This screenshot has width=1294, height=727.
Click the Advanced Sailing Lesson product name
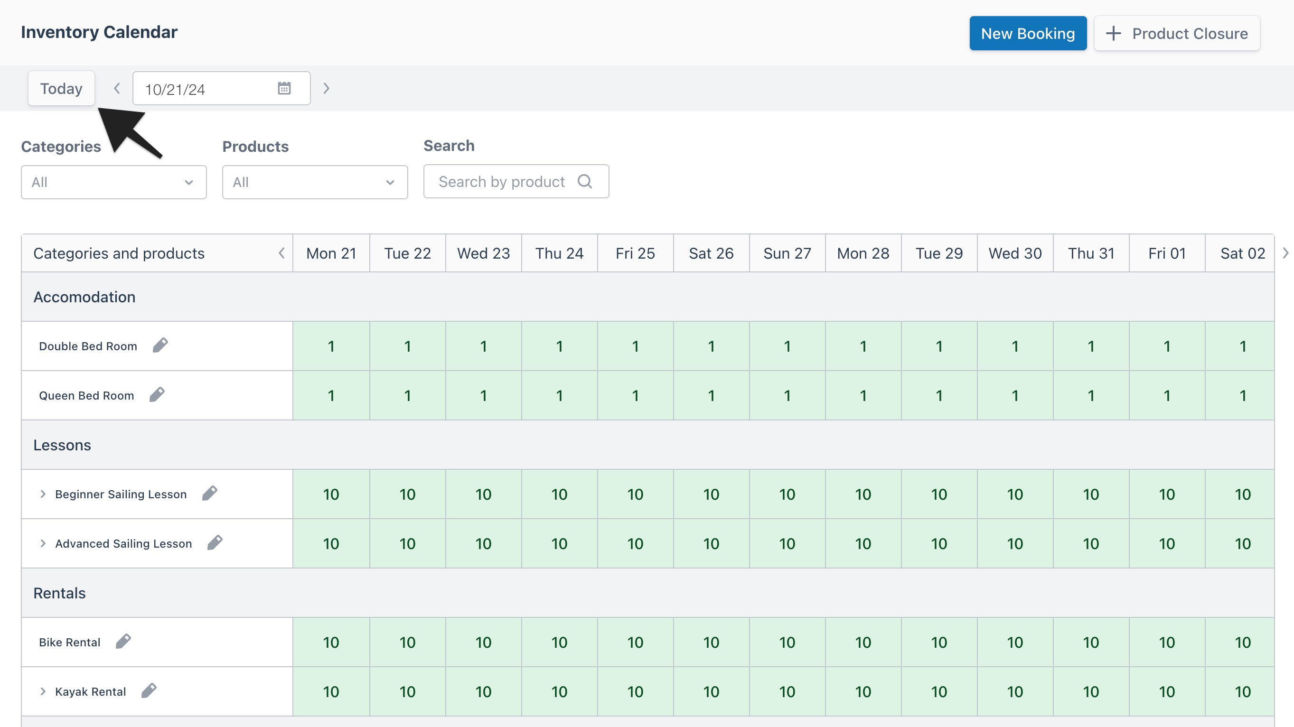pyautogui.click(x=123, y=544)
